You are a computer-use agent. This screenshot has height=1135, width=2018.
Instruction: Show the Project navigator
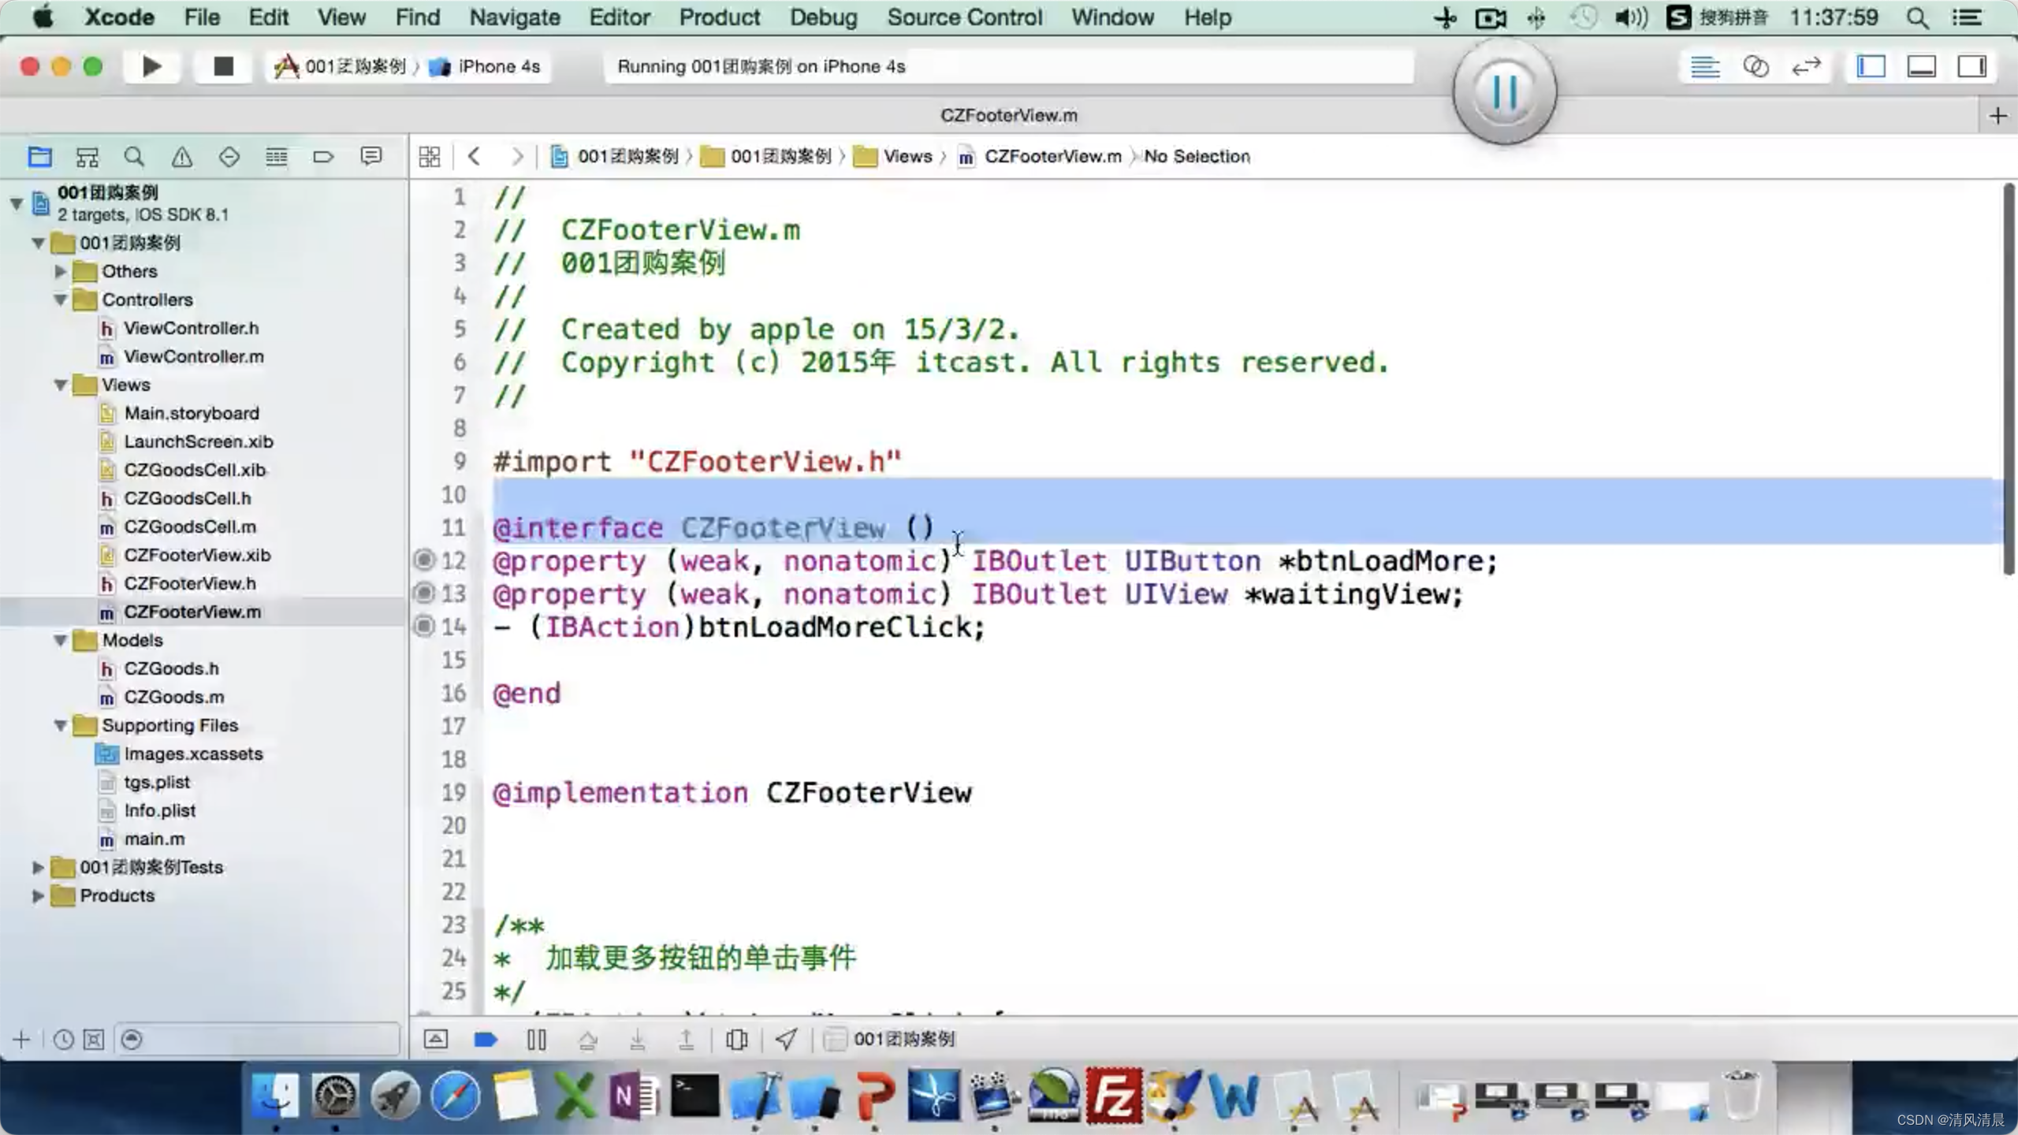click(x=39, y=157)
